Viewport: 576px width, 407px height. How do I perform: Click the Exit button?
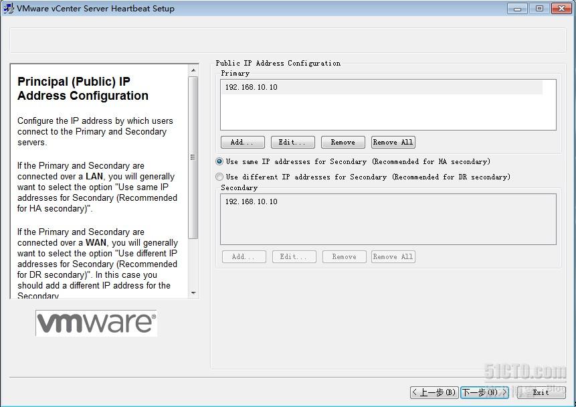pos(541,392)
